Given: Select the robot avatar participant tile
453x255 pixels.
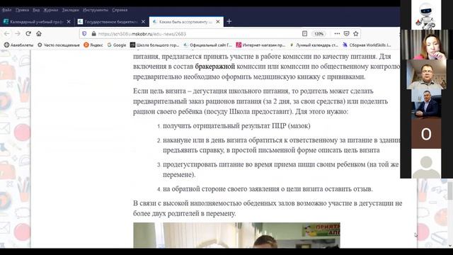Looking at the screenshot, I should click(x=426, y=14).
